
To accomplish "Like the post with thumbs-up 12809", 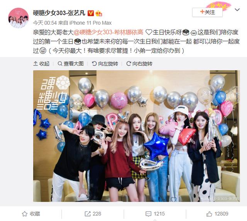I will 209,214.
